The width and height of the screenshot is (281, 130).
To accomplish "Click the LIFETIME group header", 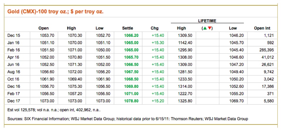I will pos(207,21).
